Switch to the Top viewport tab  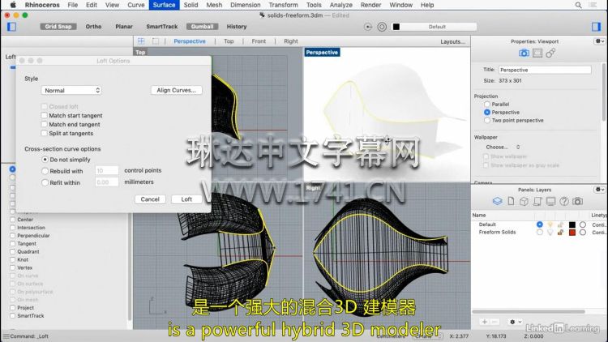point(229,41)
